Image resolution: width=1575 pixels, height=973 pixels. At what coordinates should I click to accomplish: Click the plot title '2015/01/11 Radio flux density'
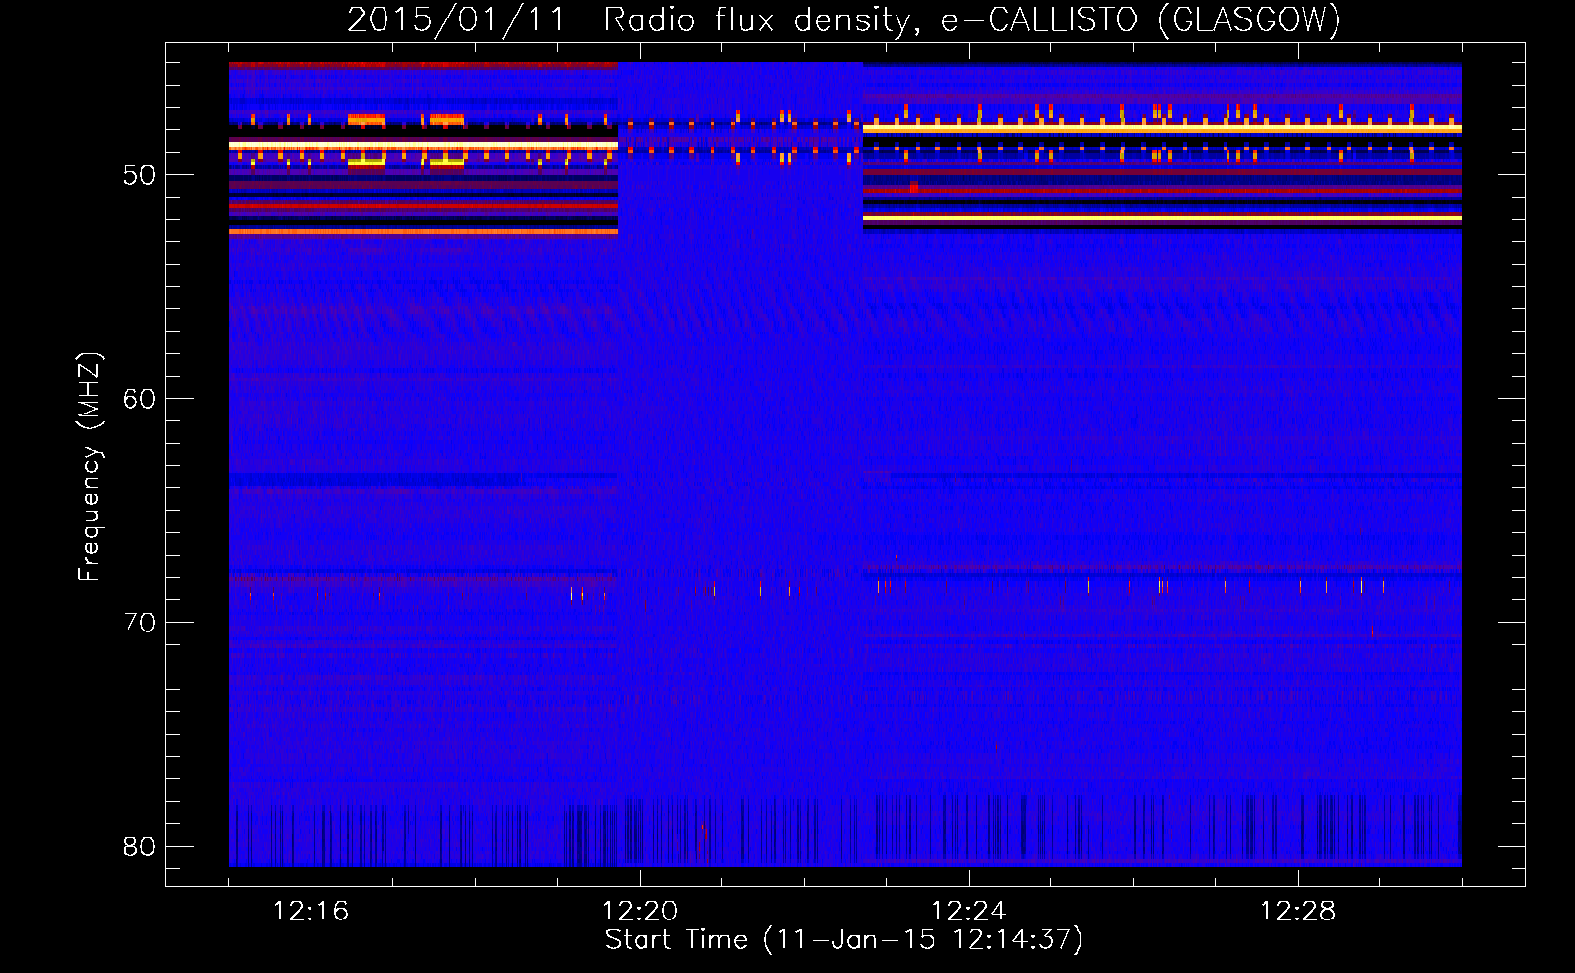[x=844, y=19]
